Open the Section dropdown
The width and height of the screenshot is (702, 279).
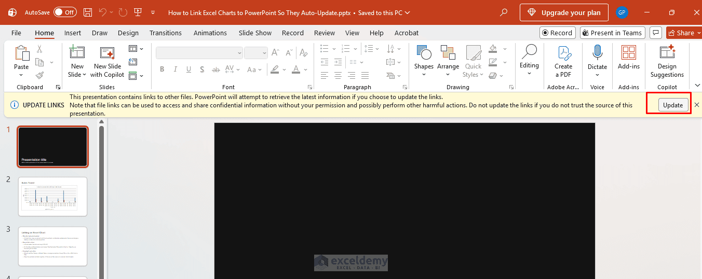[136, 76]
